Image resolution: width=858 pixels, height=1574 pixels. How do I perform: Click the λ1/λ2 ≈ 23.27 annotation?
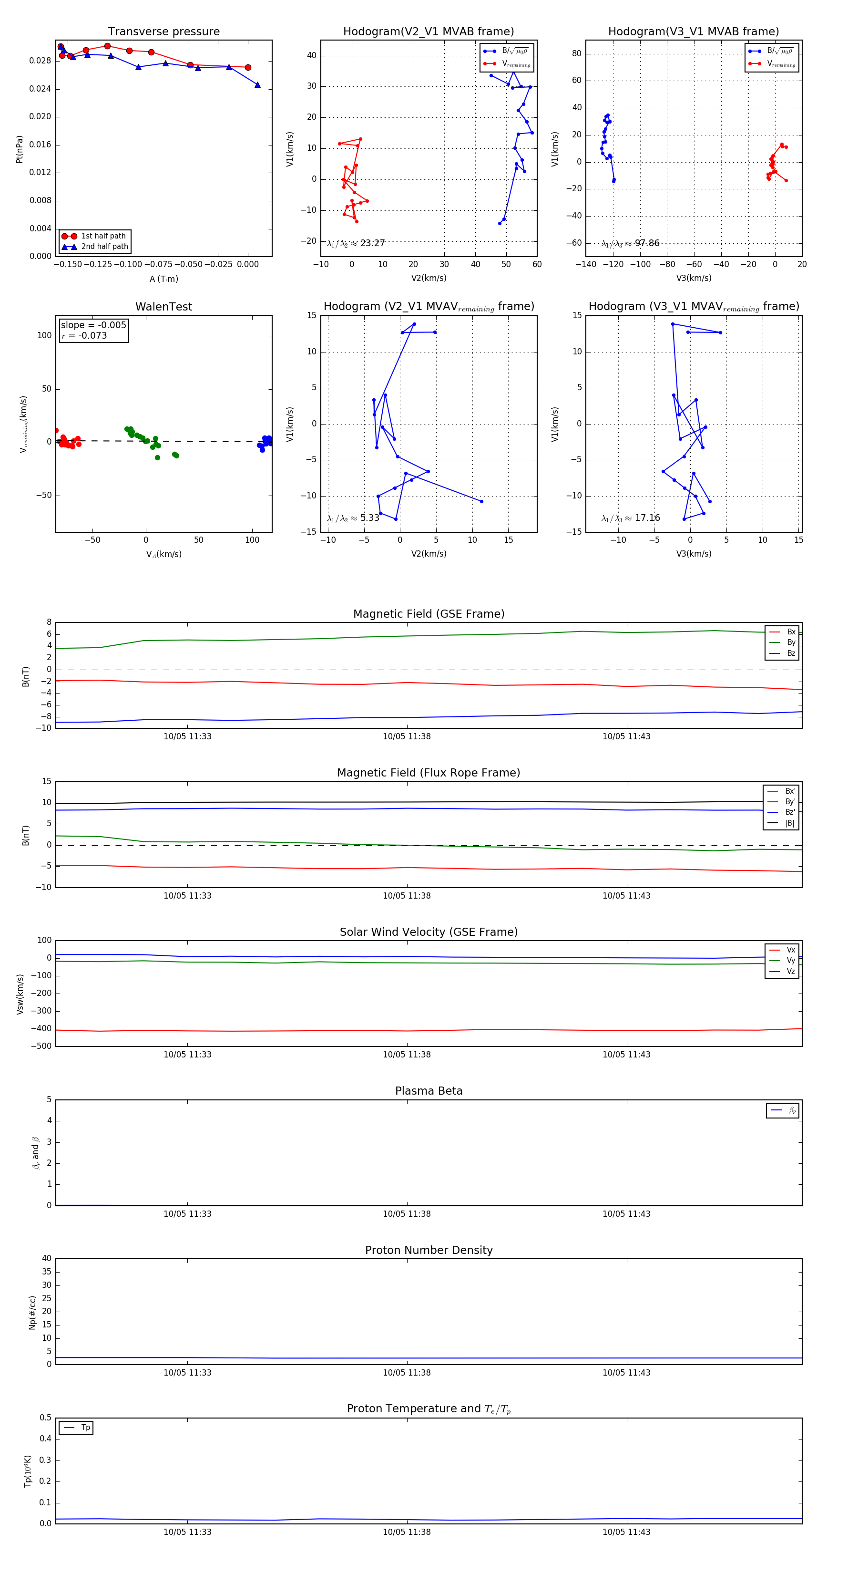356,243
